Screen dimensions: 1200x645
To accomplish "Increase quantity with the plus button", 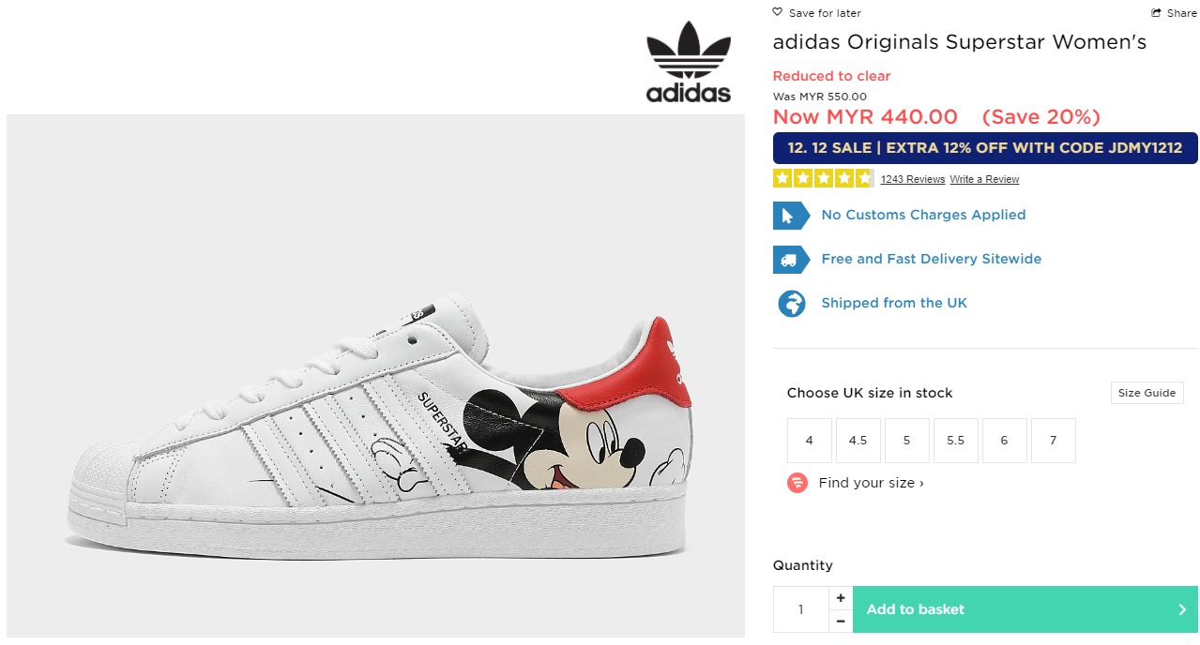I will click(x=841, y=598).
